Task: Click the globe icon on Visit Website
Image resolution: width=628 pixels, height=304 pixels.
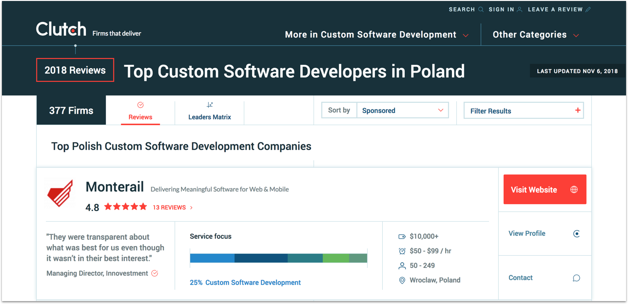Action: [x=574, y=190]
